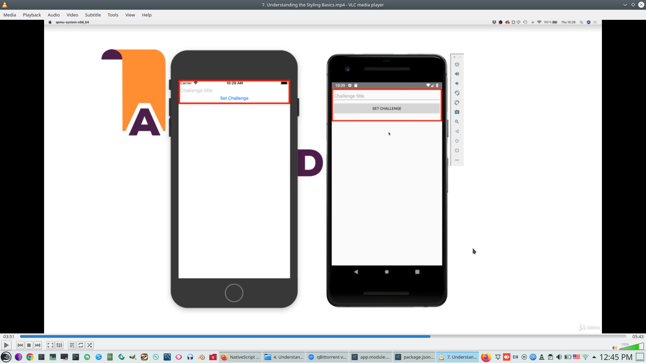Mute audio using speaker icon
The width and height of the screenshot is (646, 363).
614,348
